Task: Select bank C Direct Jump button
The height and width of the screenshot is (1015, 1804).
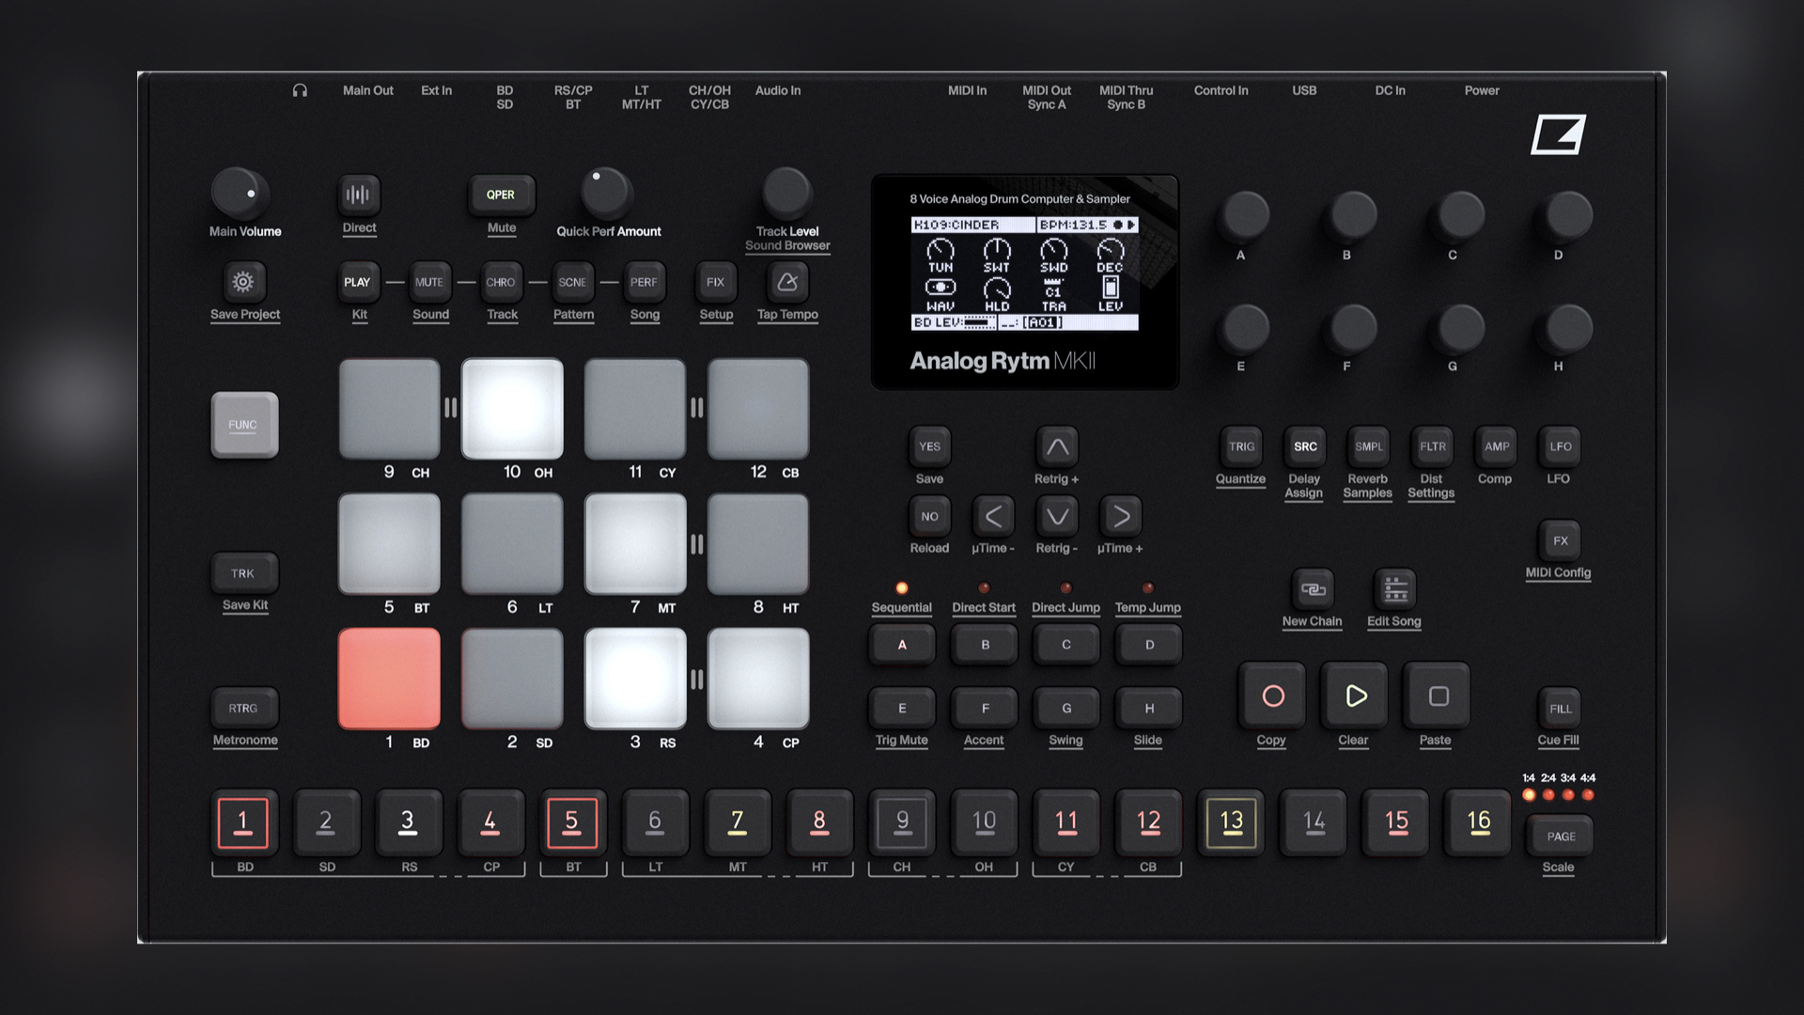Action: [1066, 645]
